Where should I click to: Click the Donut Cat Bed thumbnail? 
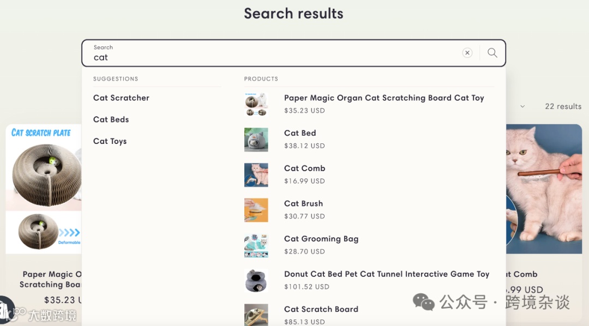click(x=256, y=280)
